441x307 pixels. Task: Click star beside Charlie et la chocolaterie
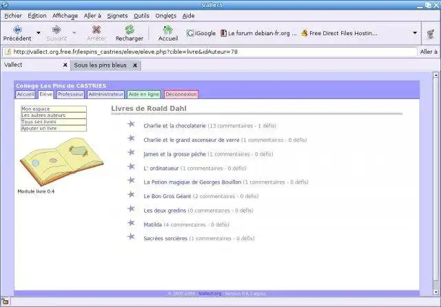coord(131,124)
